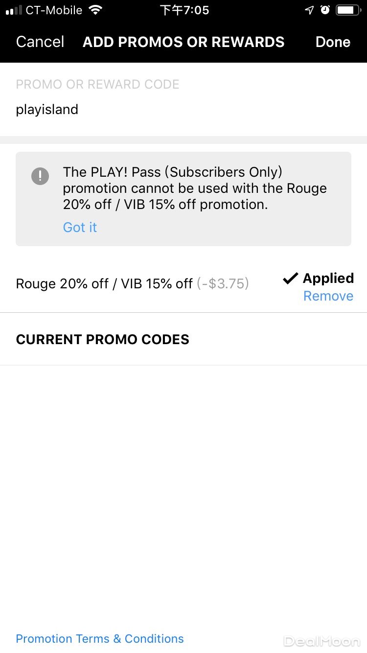Click the -$3.75 discount amount
Viewport: 367px width, 653px height.
223,284
